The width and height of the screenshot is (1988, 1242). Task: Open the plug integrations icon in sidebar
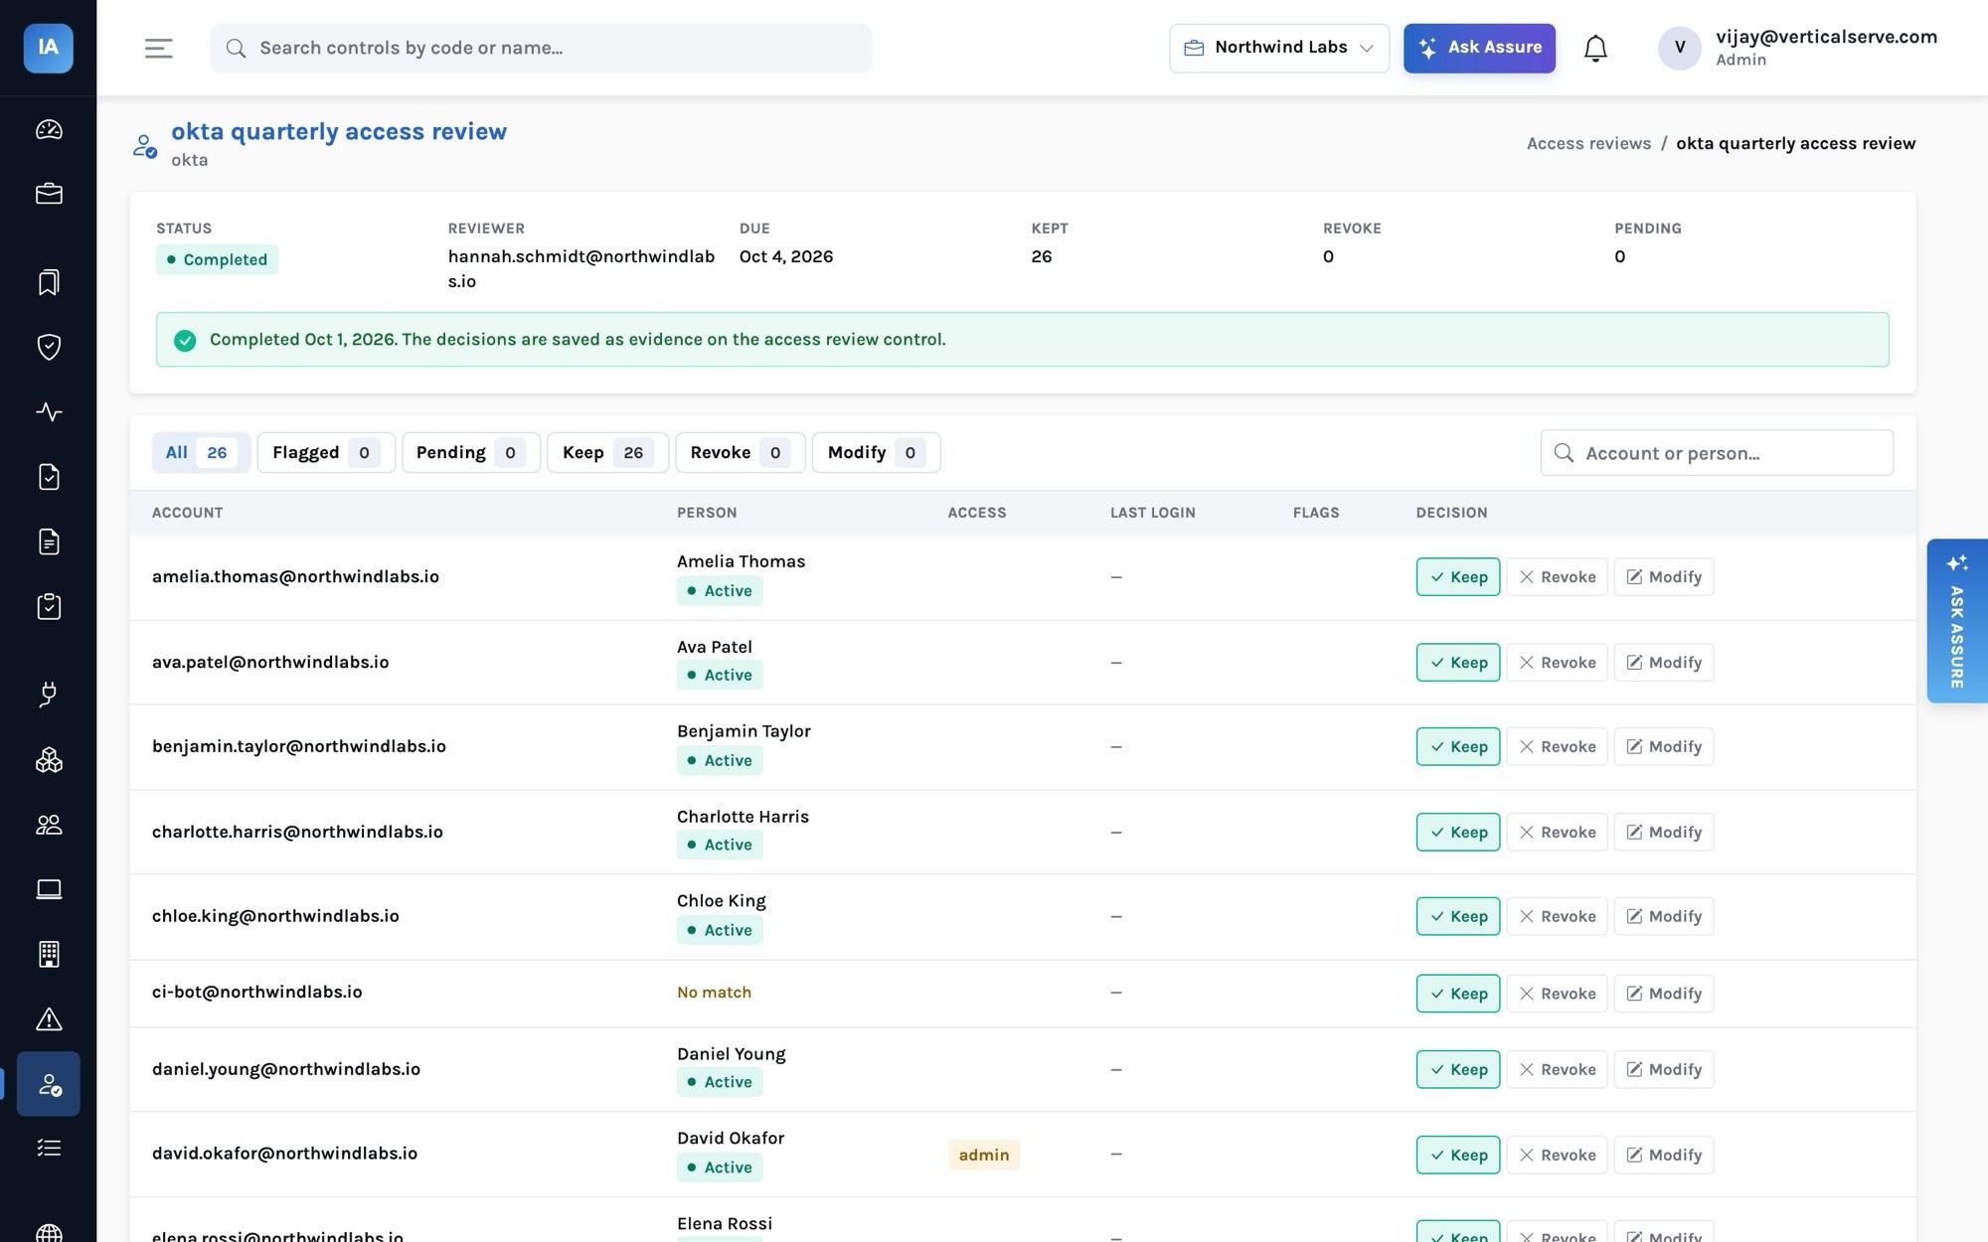pyautogui.click(x=49, y=695)
